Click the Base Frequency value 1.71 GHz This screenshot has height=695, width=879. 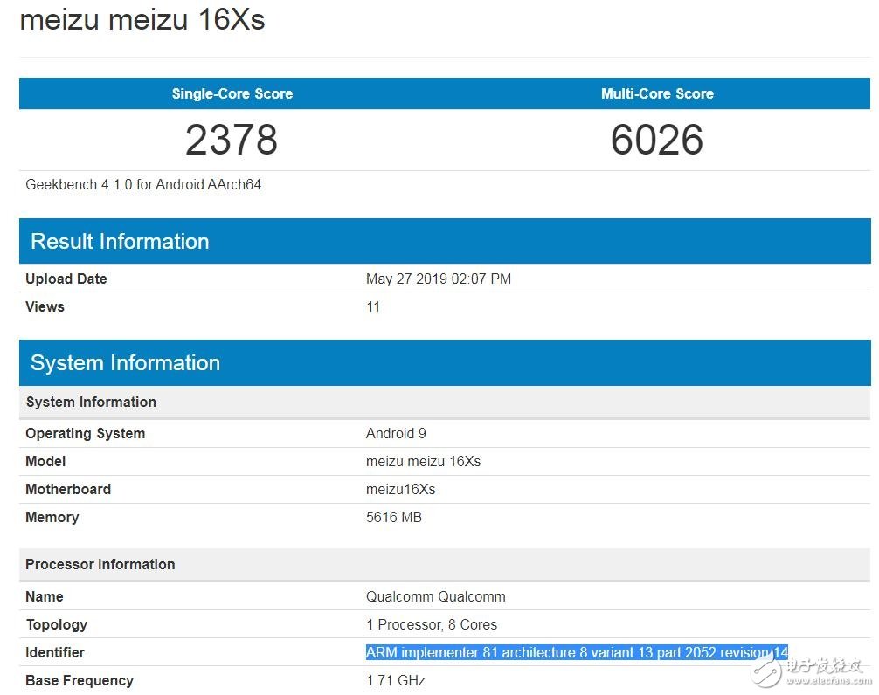(x=396, y=681)
